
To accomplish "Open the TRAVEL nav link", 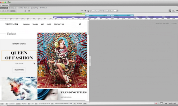I will coord(35,24).
